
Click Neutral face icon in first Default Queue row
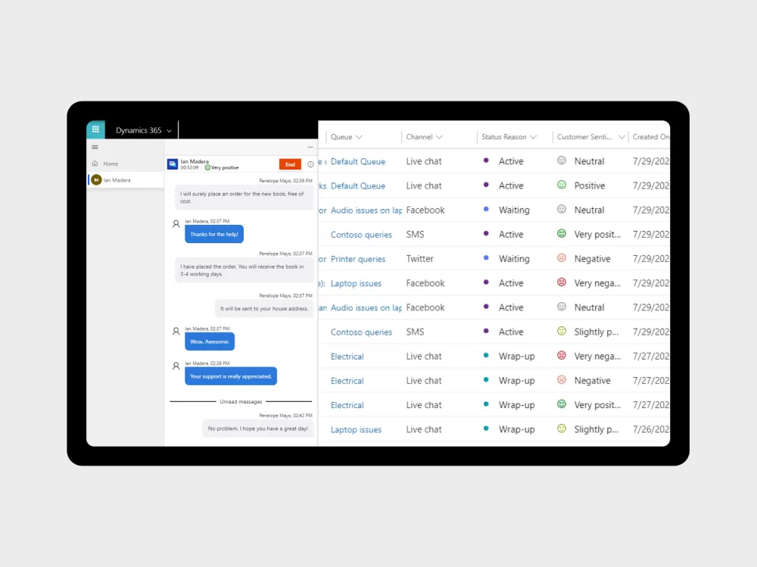562,160
